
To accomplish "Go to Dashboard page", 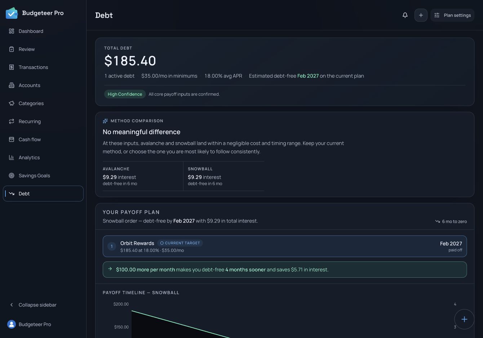I will 43,31.
